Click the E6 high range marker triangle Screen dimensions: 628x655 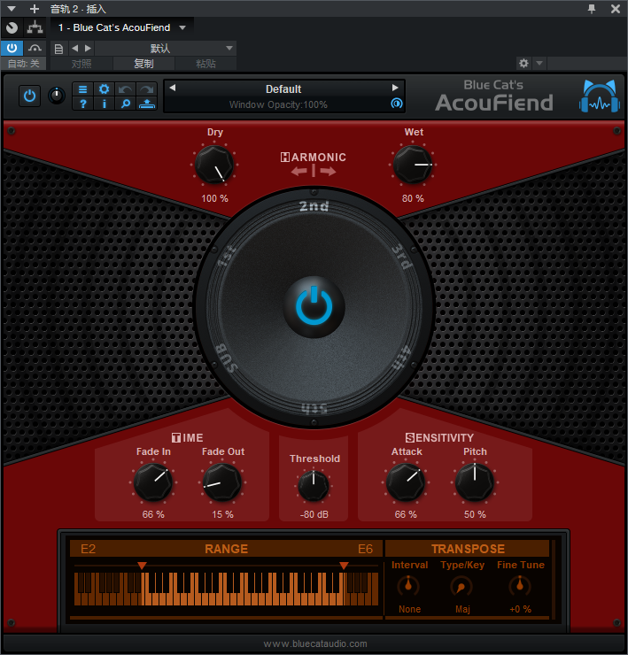[x=344, y=566]
